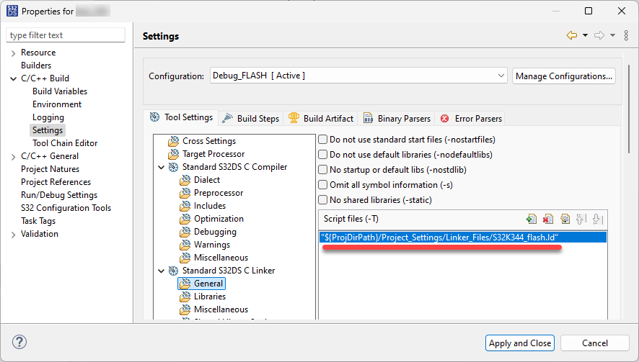This screenshot has width=639, height=362.
Task: Select Environment tree item
Action: (57, 104)
